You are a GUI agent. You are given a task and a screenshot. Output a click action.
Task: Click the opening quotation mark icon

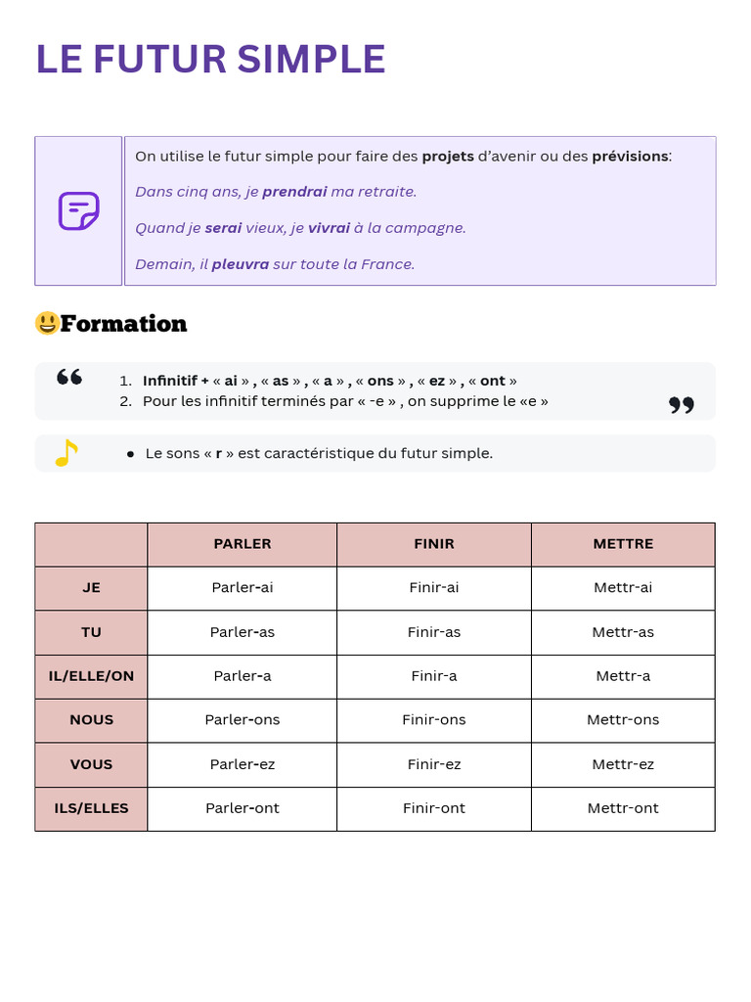[x=69, y=378]
